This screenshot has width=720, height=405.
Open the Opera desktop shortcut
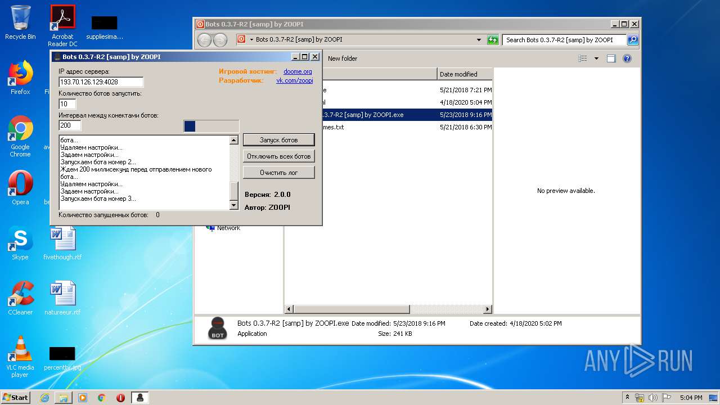(20, 188)
